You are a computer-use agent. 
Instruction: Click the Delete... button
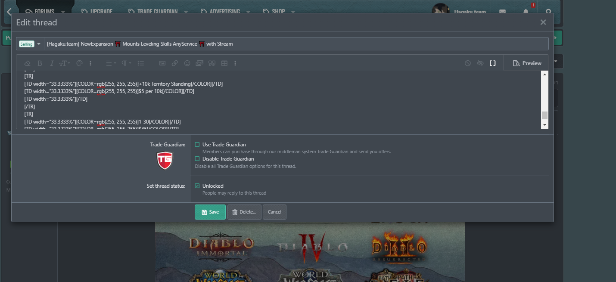[244, 212]
